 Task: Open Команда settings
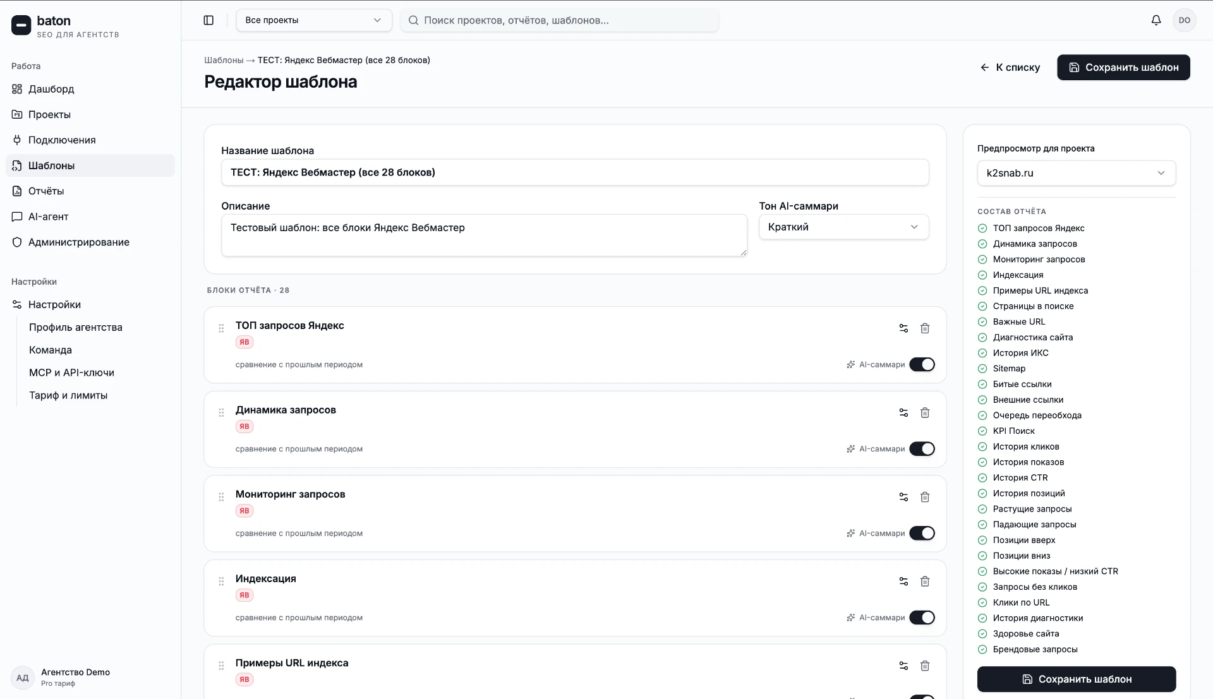pos(51,350)
